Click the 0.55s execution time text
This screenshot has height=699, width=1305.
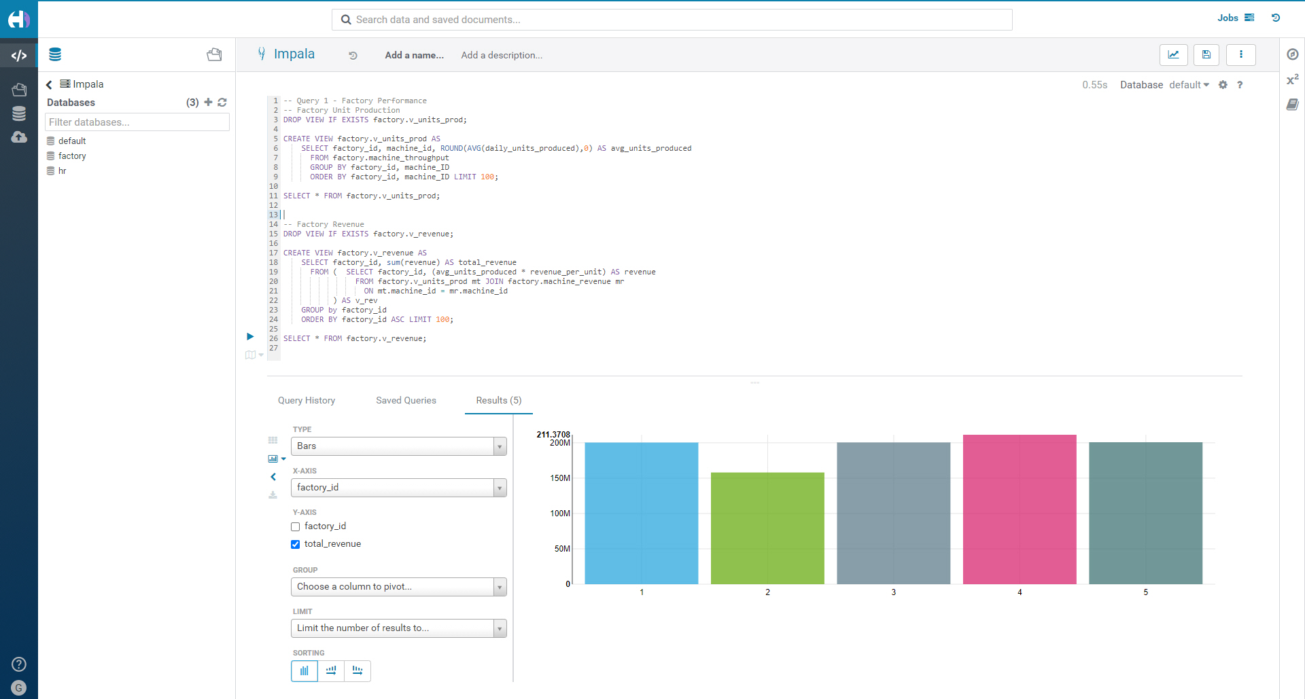(x=1094, y=85)
